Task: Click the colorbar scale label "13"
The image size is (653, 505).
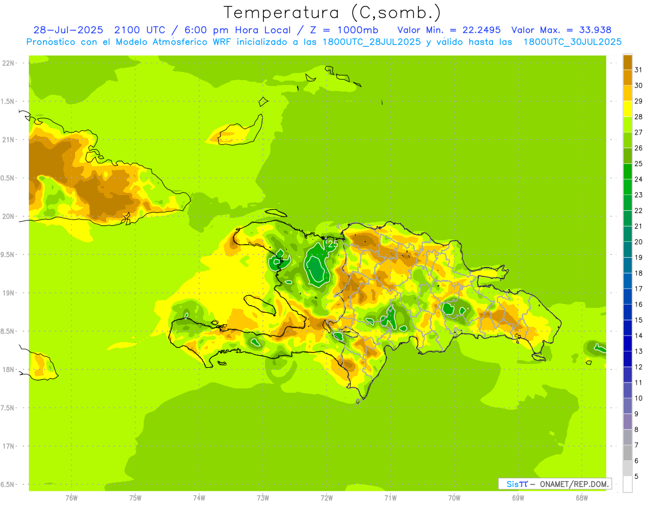Action: (638, 351)
